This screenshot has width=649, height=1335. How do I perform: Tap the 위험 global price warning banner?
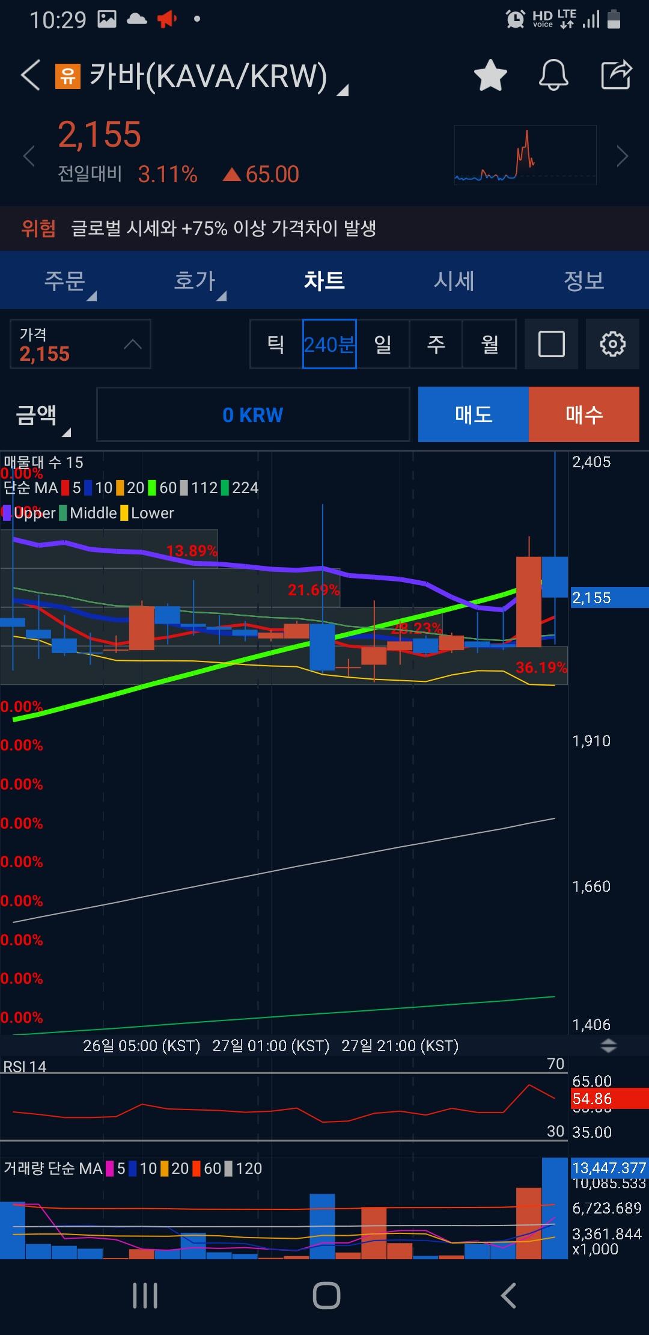coord(324,229)
